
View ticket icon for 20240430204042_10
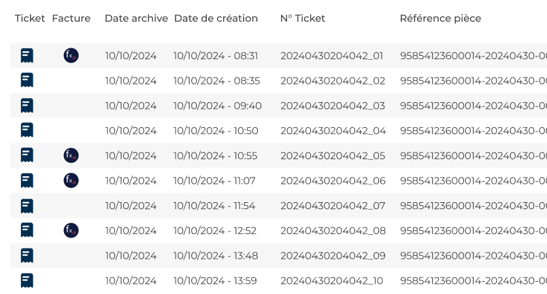[x=27, y=280]
